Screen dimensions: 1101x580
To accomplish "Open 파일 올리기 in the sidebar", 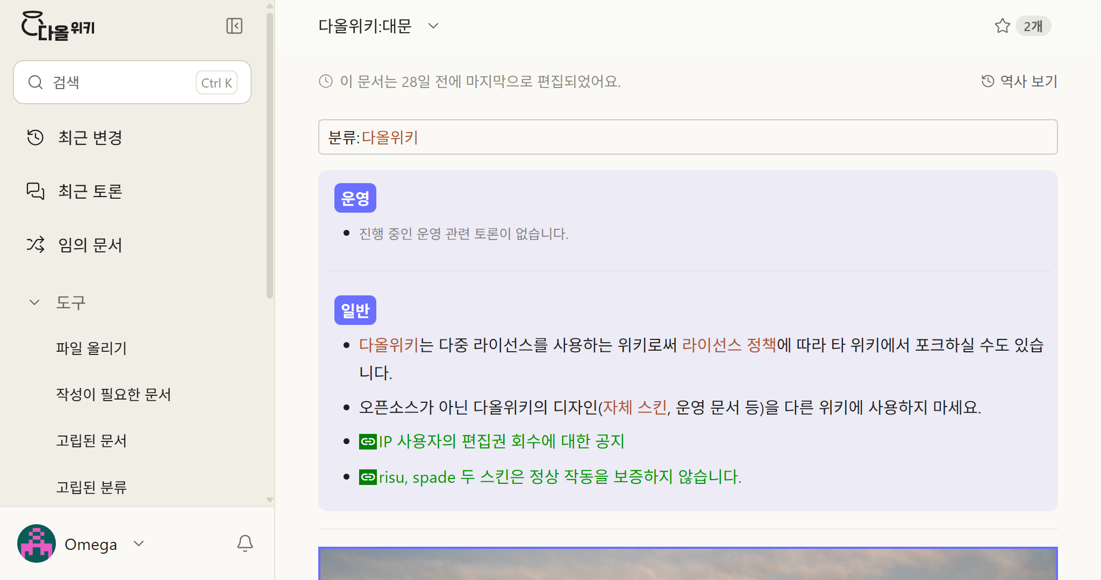I will (x=91, y=348).
